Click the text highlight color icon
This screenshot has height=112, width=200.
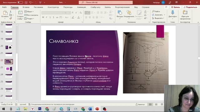[x=73, y=17]
